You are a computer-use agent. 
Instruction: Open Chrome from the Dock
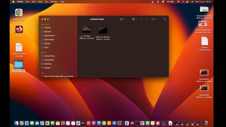(x=142, y=123)
